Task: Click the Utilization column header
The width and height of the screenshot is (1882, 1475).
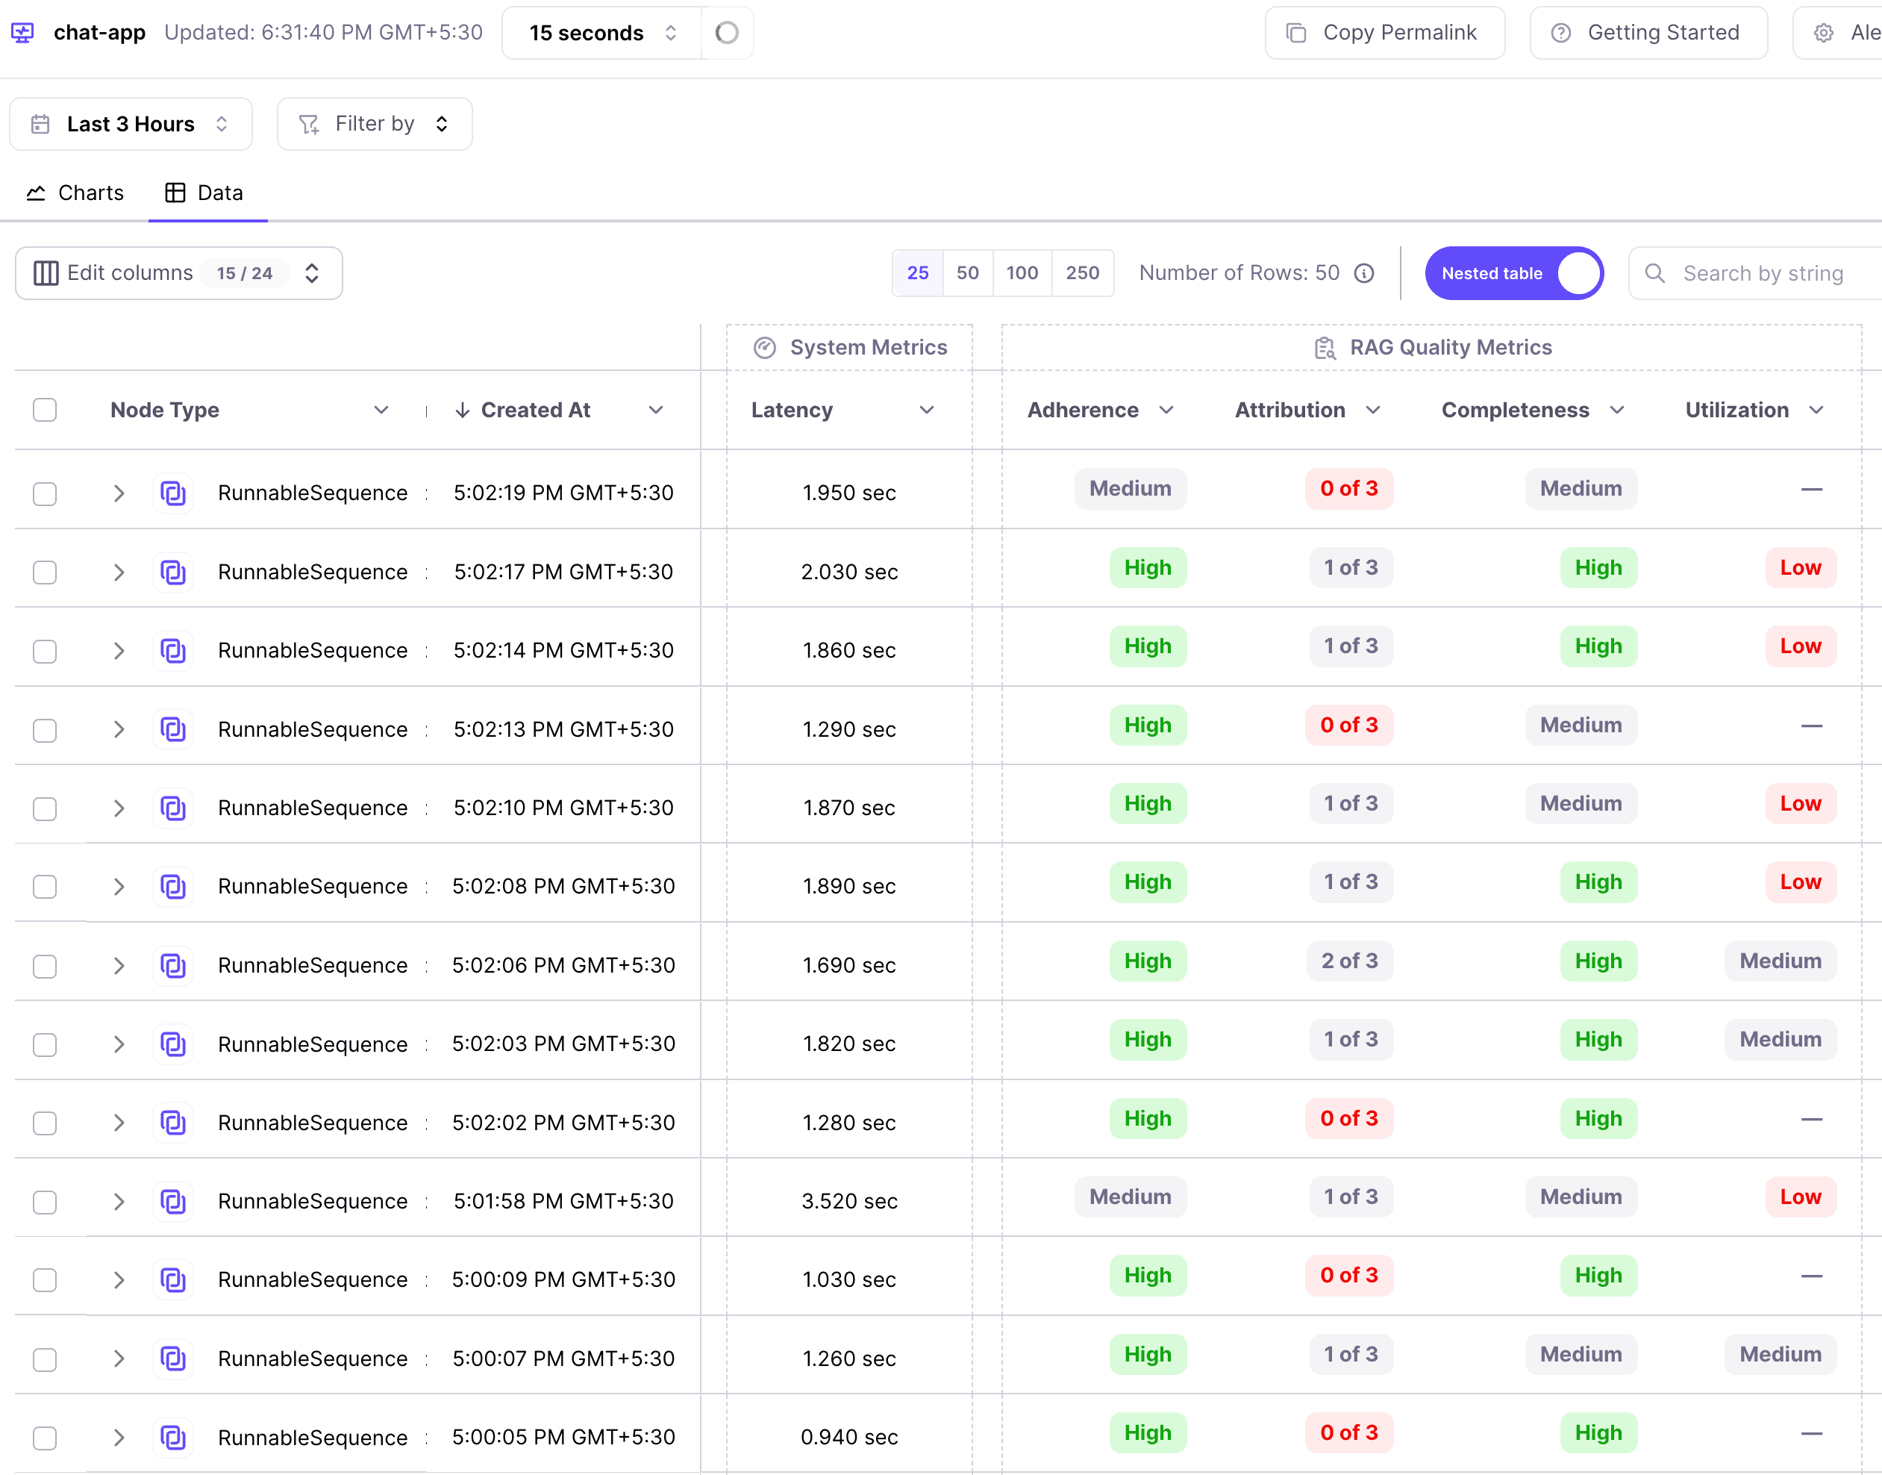Action: (x=1737, y=409)
